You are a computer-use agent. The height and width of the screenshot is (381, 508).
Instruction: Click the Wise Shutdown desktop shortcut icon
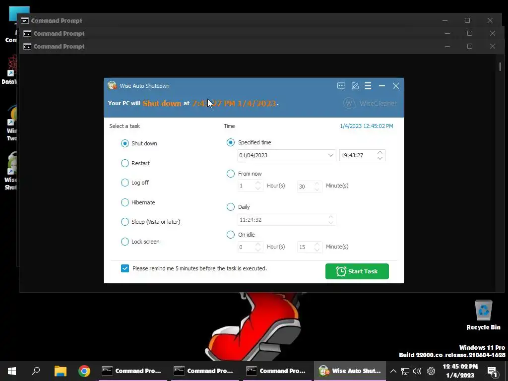click(10, 171)
